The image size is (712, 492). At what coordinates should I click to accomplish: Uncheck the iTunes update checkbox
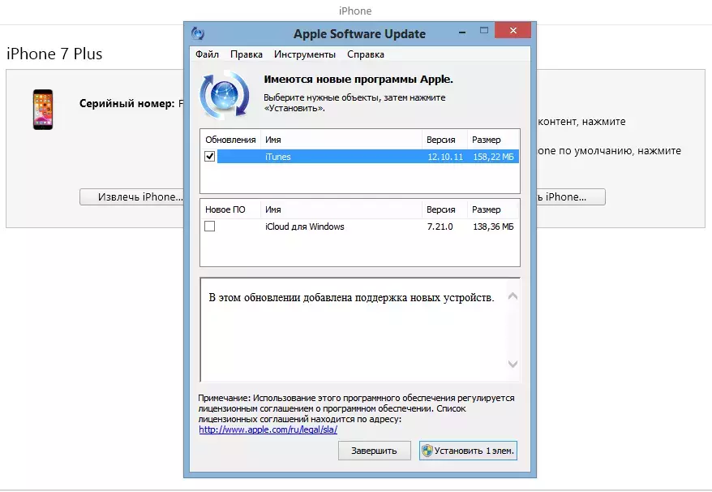tap(209, 156)
